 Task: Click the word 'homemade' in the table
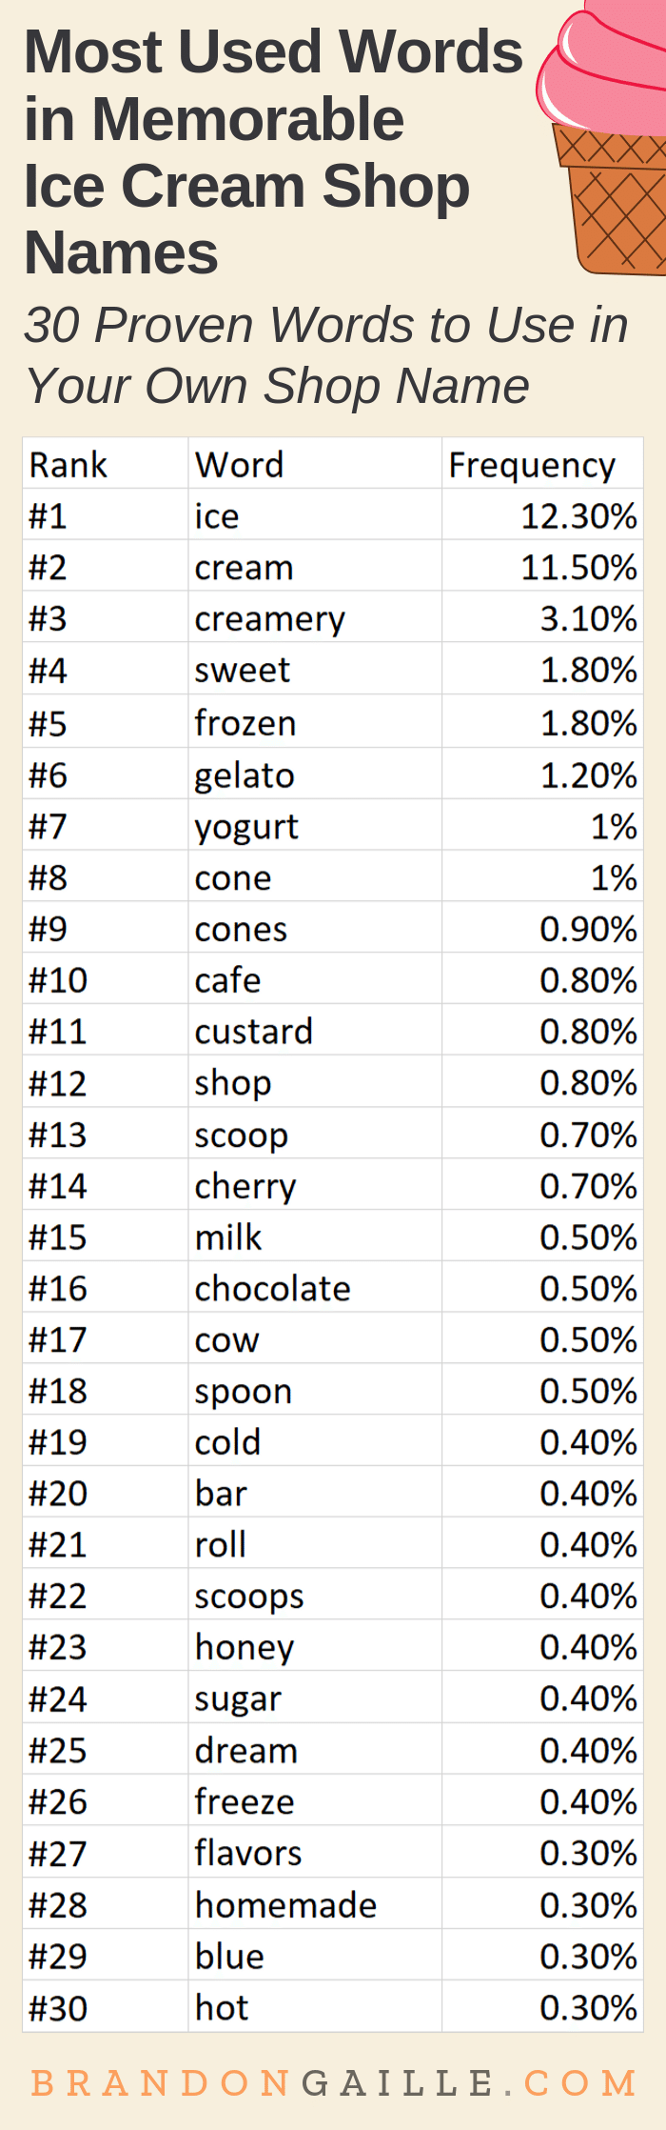[x=285, y=1904]
